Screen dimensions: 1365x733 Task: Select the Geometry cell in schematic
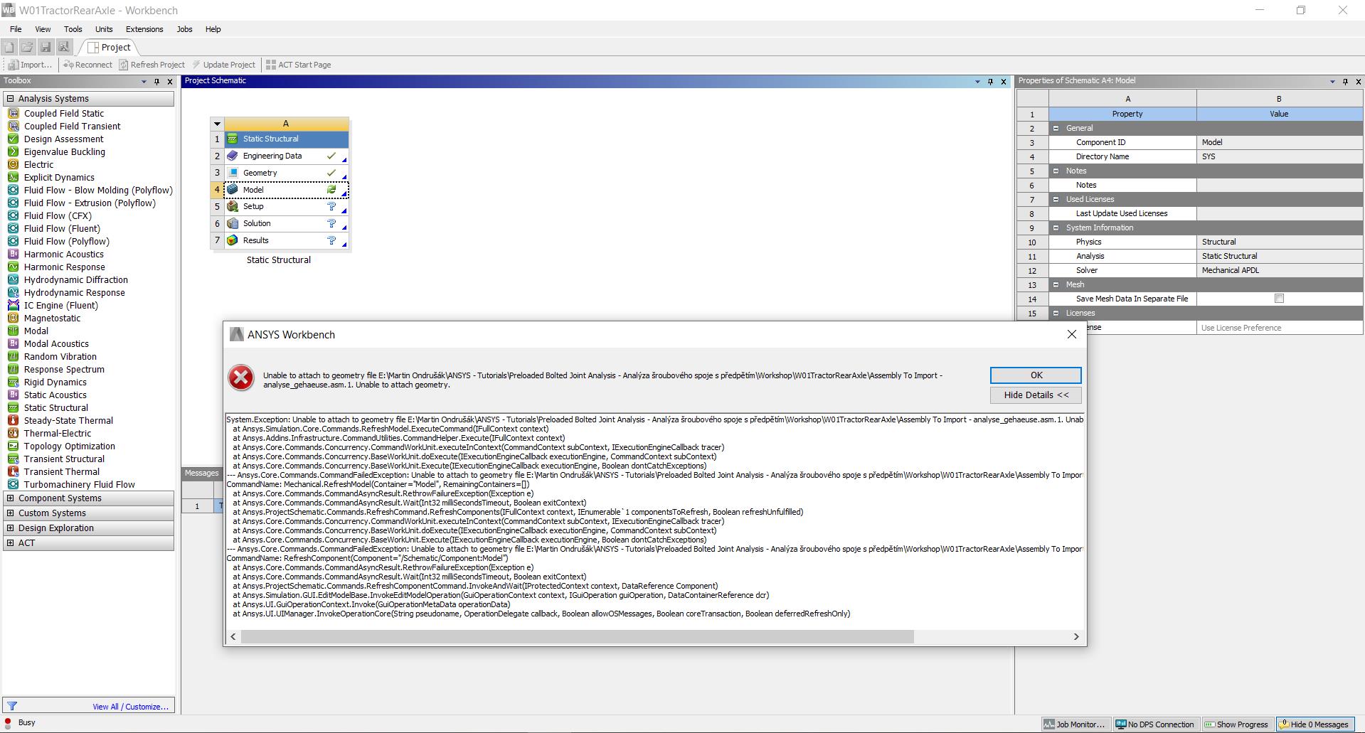(x=286, y=173)
